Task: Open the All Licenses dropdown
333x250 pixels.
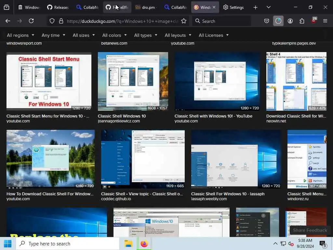Action: click(x=214, y=35)
